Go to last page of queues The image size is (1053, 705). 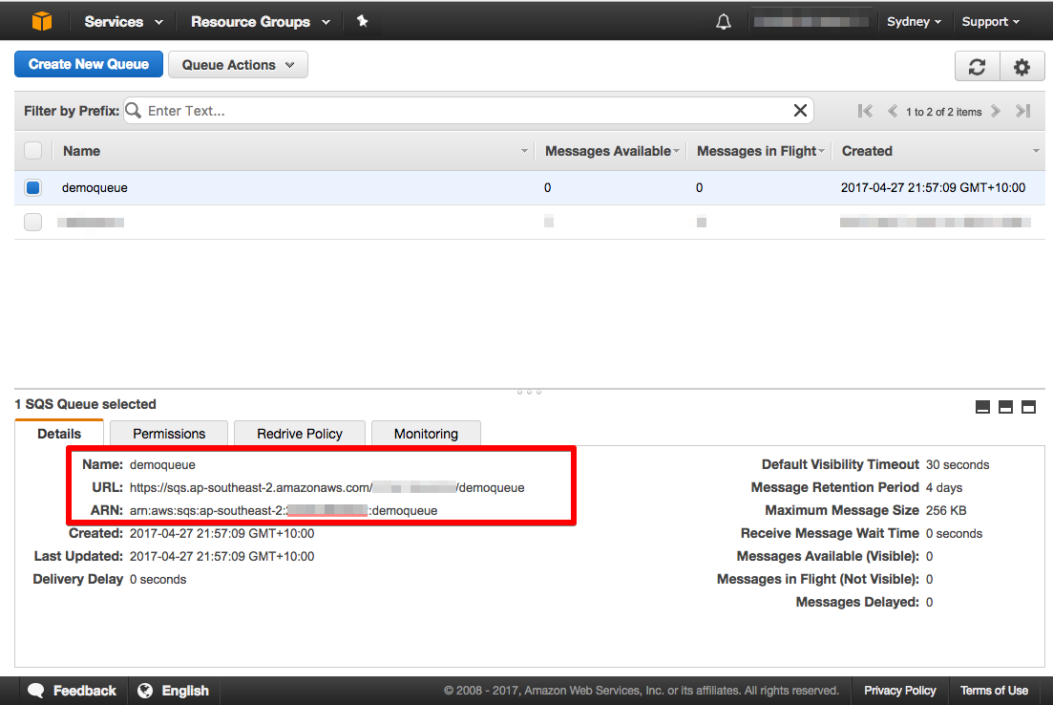tap(1022, 111)
